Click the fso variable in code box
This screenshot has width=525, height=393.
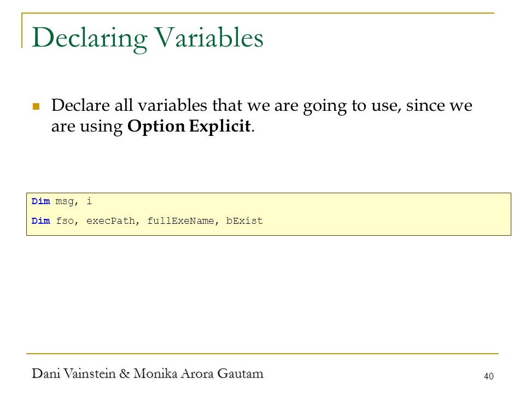pos(65,221)
